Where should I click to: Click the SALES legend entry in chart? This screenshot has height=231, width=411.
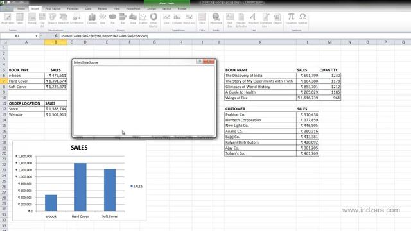point(136,187)
